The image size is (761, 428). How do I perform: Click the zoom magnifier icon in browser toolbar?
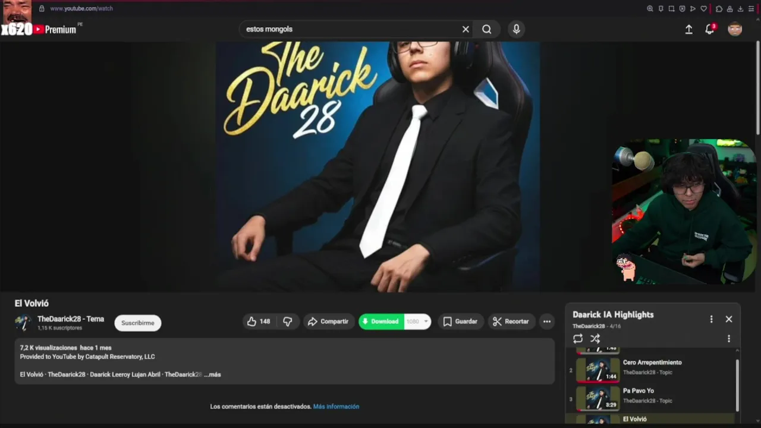[x=650, y=9]
